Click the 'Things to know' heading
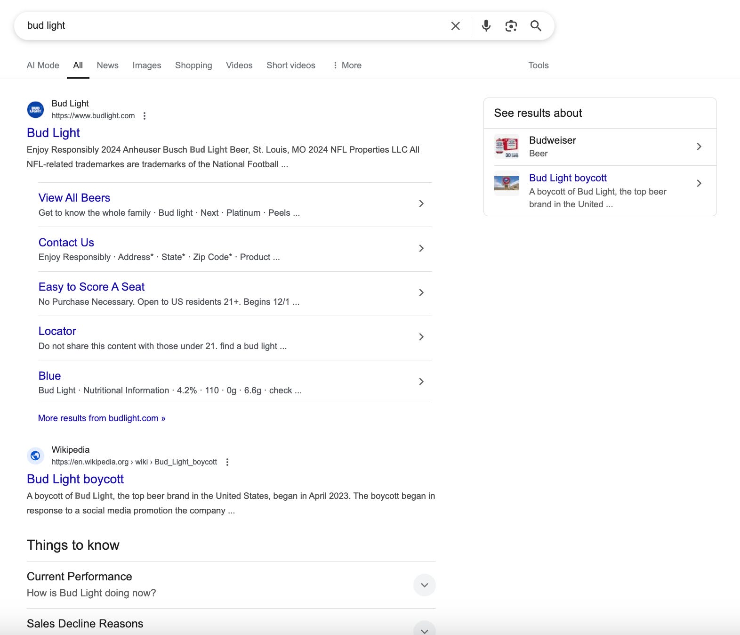Image resolution: width=740 pixels, height=635 pixels. [73, 545]
